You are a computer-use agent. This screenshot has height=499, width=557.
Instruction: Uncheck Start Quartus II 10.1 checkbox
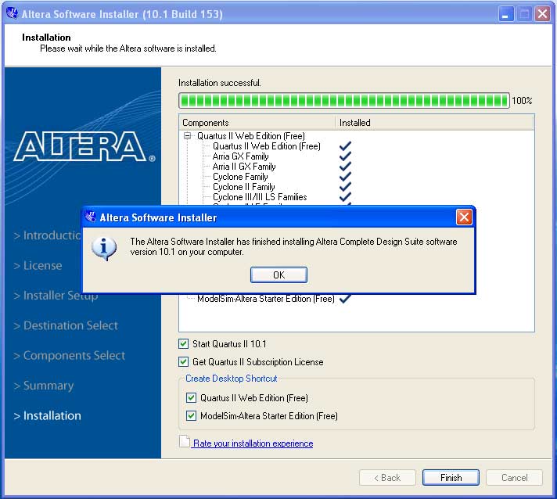pyautogui.click(x=184, y=343)
